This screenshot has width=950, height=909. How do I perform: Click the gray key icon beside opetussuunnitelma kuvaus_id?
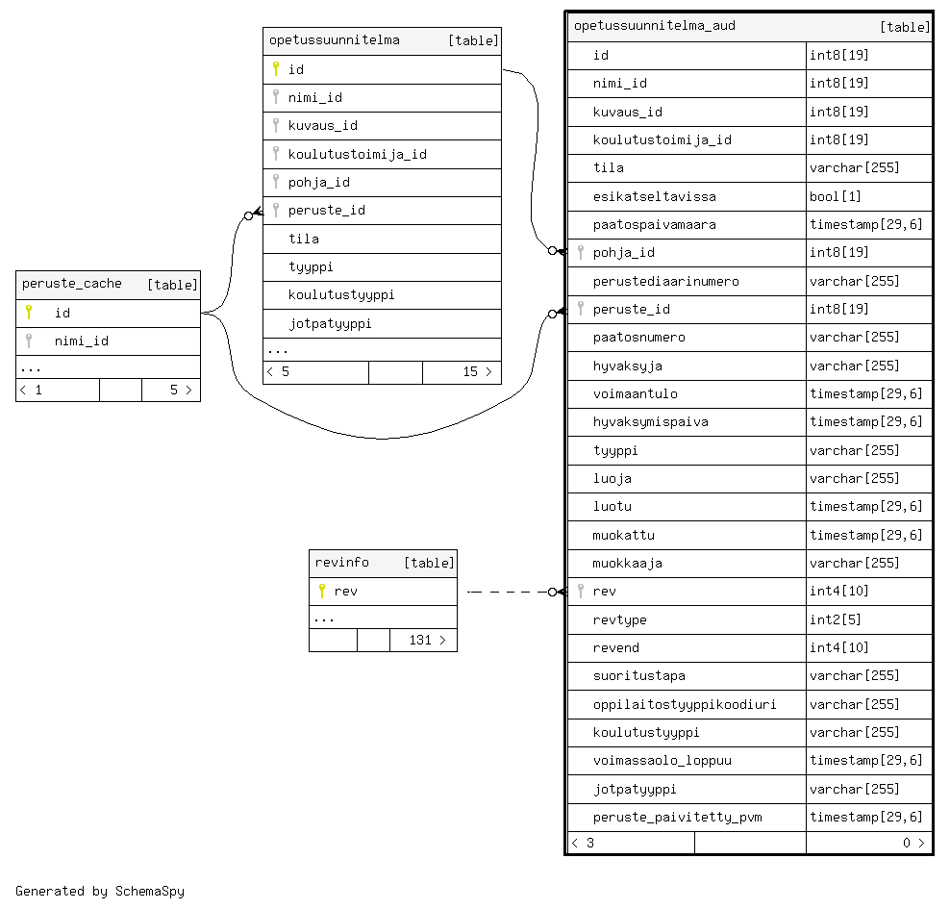[276, 125]
